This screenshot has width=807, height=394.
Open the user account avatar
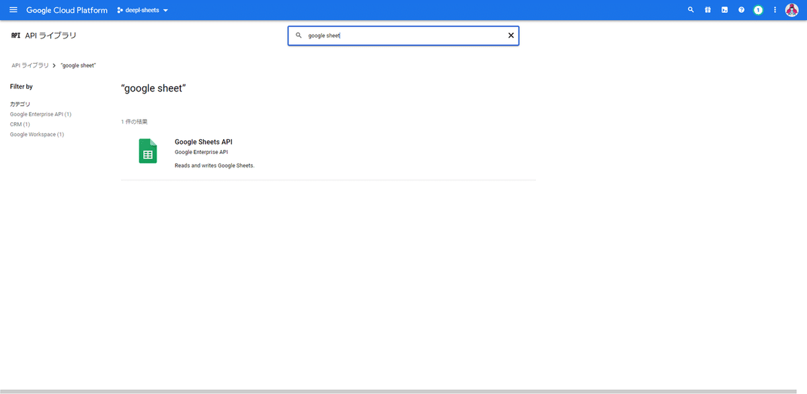(792, 10)
